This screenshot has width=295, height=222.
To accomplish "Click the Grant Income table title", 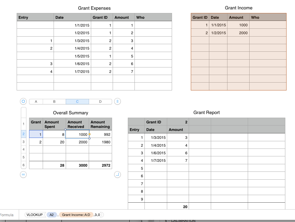I will point(238,8).
